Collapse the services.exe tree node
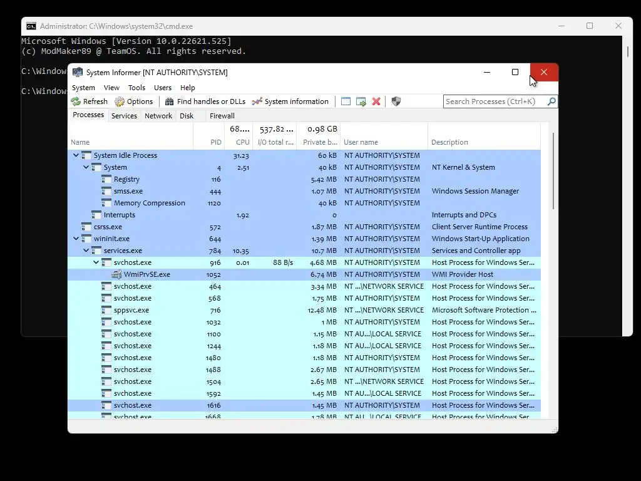Viewport: 641px width, 481px height. [86, 251]
